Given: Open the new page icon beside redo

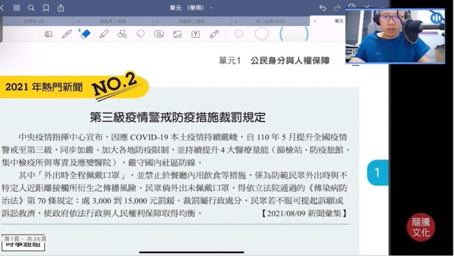Looking at the screenshot, I should click(x=352, y=7).
